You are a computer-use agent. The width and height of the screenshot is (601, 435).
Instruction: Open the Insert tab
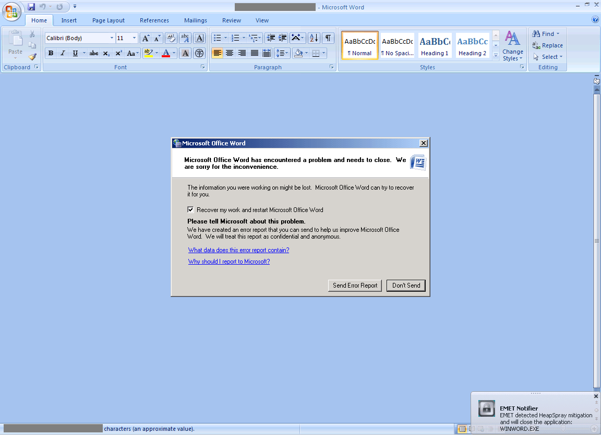click(x=69, y=20)
